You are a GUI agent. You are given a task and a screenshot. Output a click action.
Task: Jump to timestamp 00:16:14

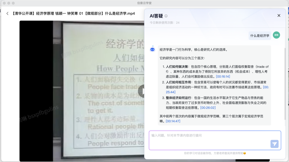coord(223,76)
